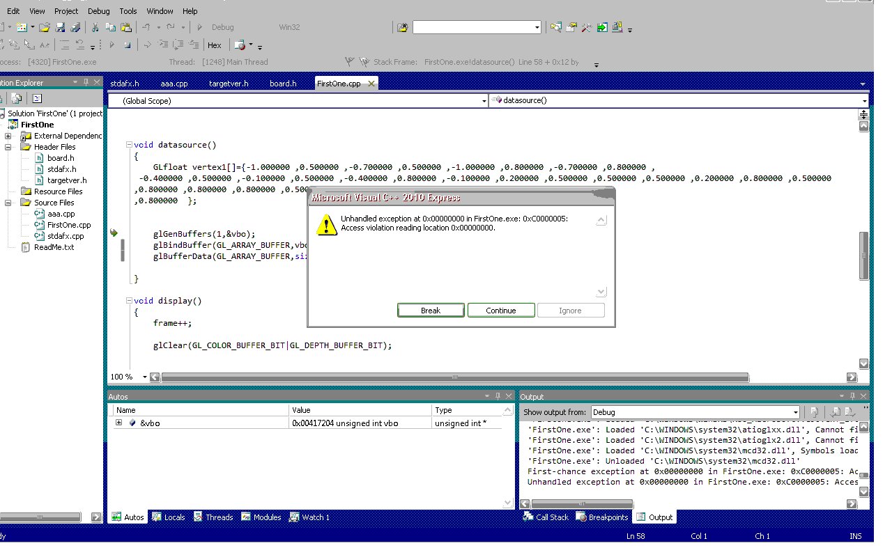Collapse the datasource() function outline
Viewport: 892px width, 557px height.
coord(129,145)
